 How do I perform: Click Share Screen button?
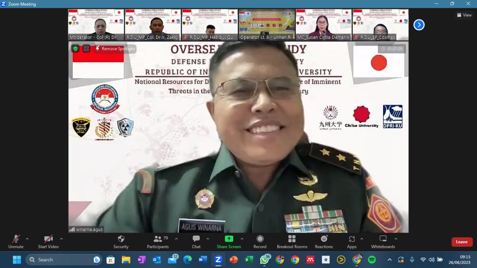click(x=229, y=242)
